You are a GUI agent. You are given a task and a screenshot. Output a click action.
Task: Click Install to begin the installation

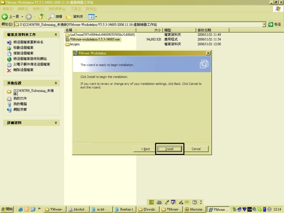pyautogui.click(x=170, y=149)
